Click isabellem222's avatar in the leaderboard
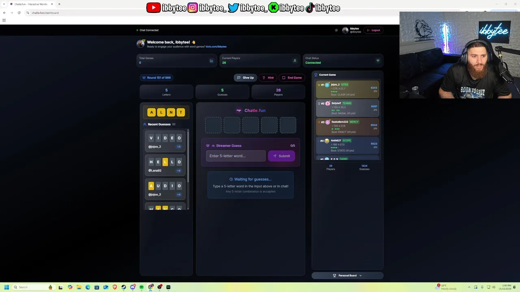 tap(327, 122)
